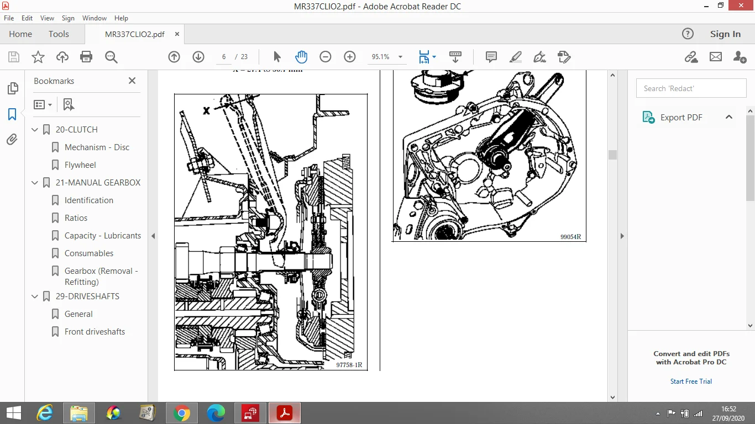Screen dimensions: 755x424
Task: Collapse the Export PDF section chevron
Action: pyautogui.click(x=729, y=117)
